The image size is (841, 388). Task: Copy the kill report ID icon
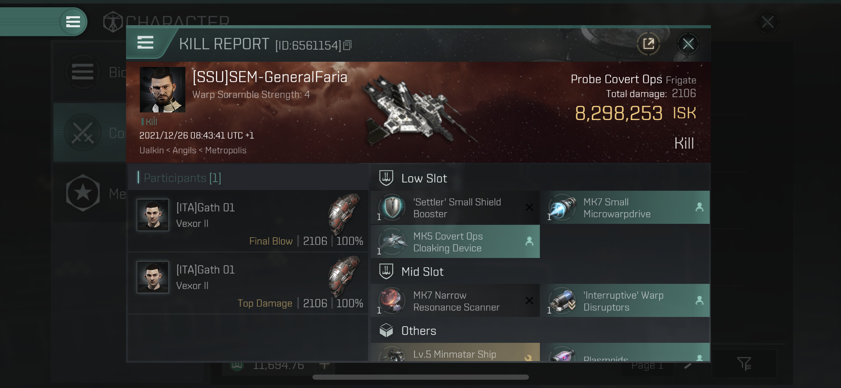click(347, 45)
